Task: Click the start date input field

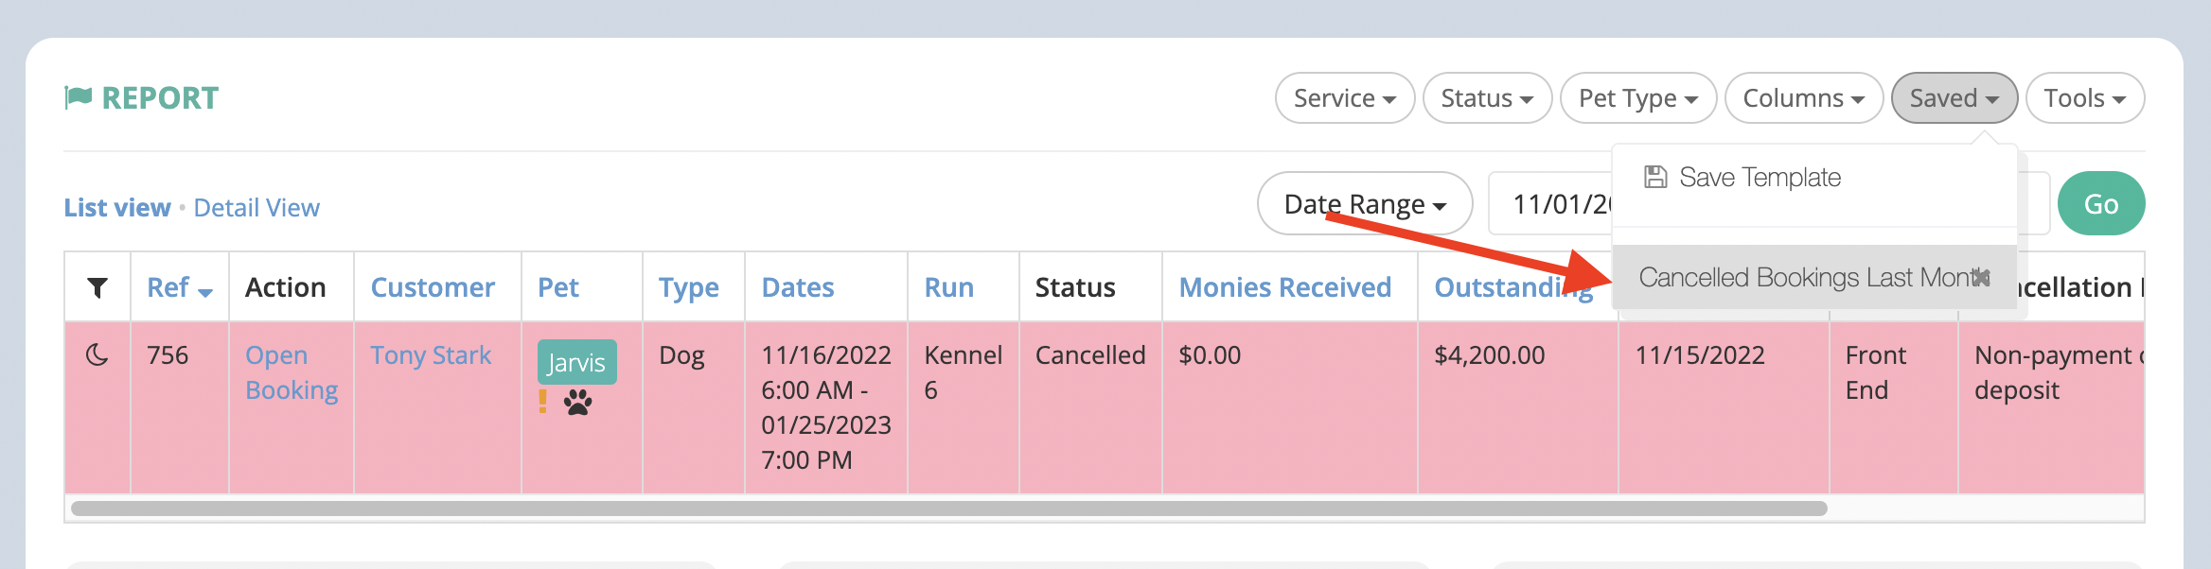Action: 1550,204
